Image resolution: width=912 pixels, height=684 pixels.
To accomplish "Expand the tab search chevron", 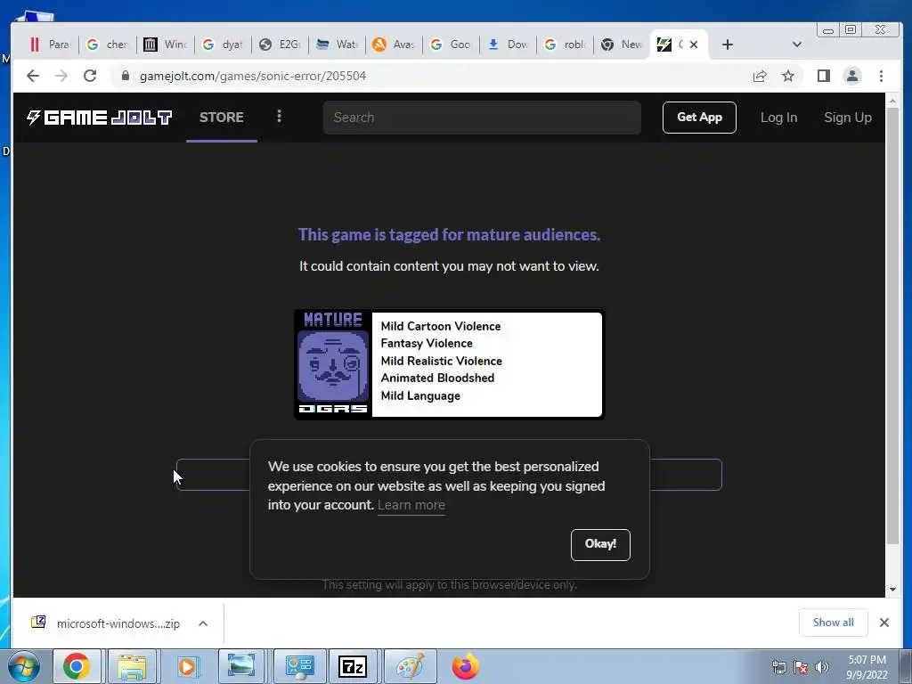I will (797, 45).
